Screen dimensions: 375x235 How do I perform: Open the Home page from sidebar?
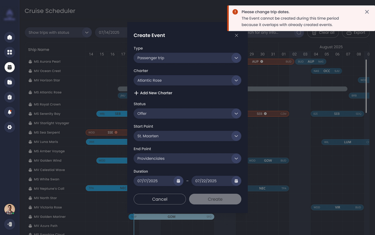coord(9,37)
